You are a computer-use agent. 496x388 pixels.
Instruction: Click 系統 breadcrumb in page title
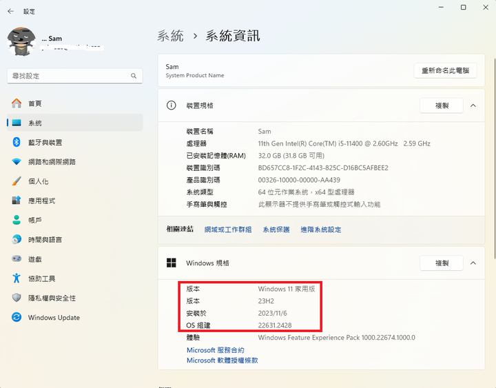[171, 36]
